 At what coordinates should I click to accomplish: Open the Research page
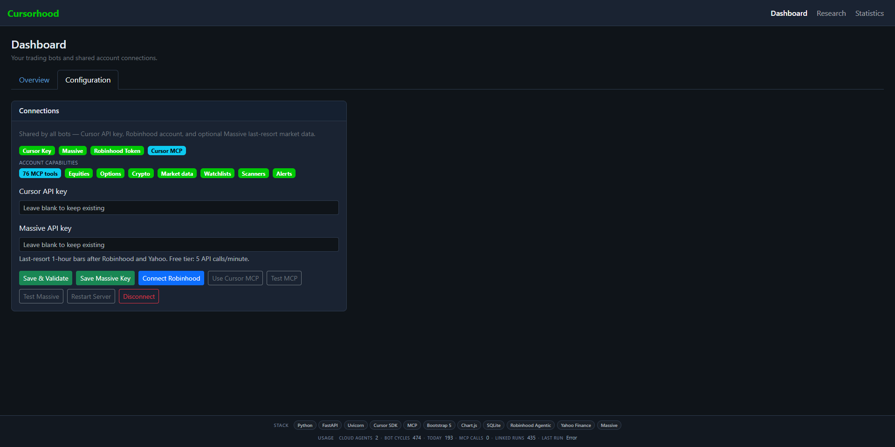pyautogui.click(x=831, y=14)
